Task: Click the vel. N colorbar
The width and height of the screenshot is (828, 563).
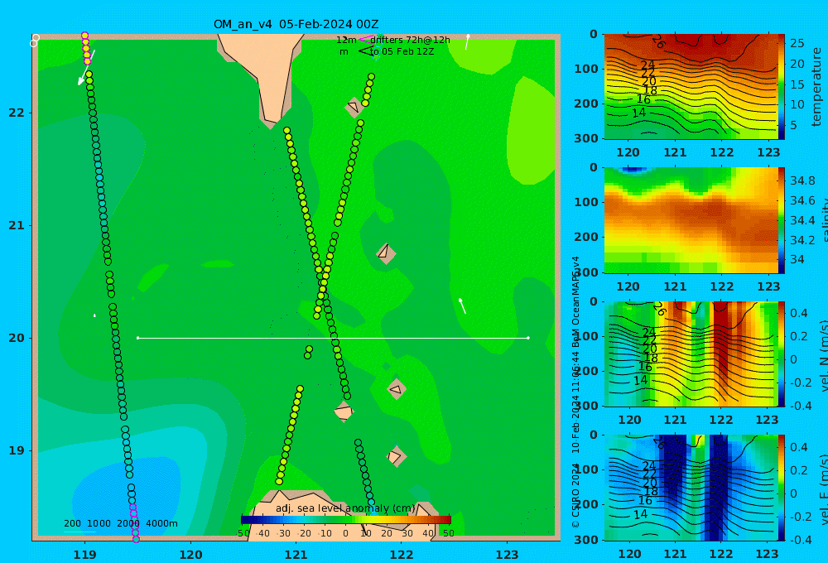Action: [782, 354]
